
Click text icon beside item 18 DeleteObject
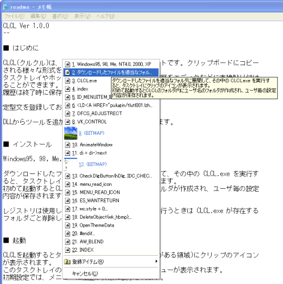point(67,217)
